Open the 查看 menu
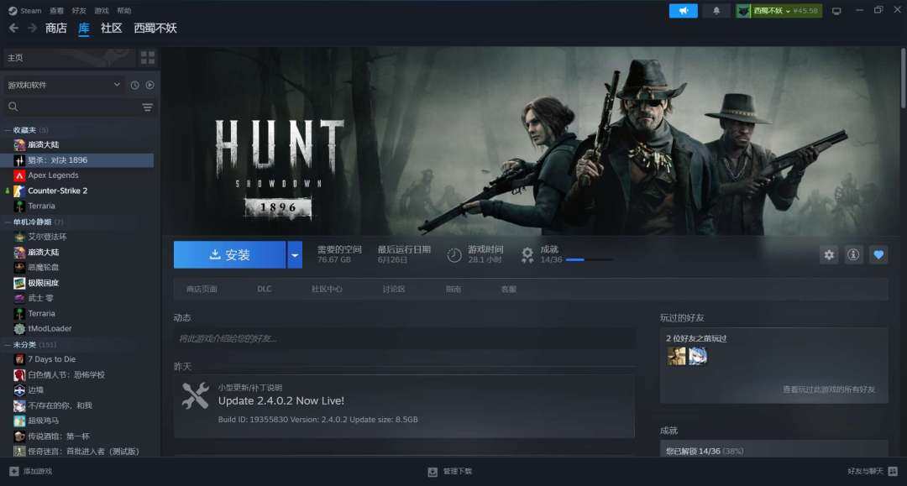Screen dimensions: 907x486 [x=56, y=11]
